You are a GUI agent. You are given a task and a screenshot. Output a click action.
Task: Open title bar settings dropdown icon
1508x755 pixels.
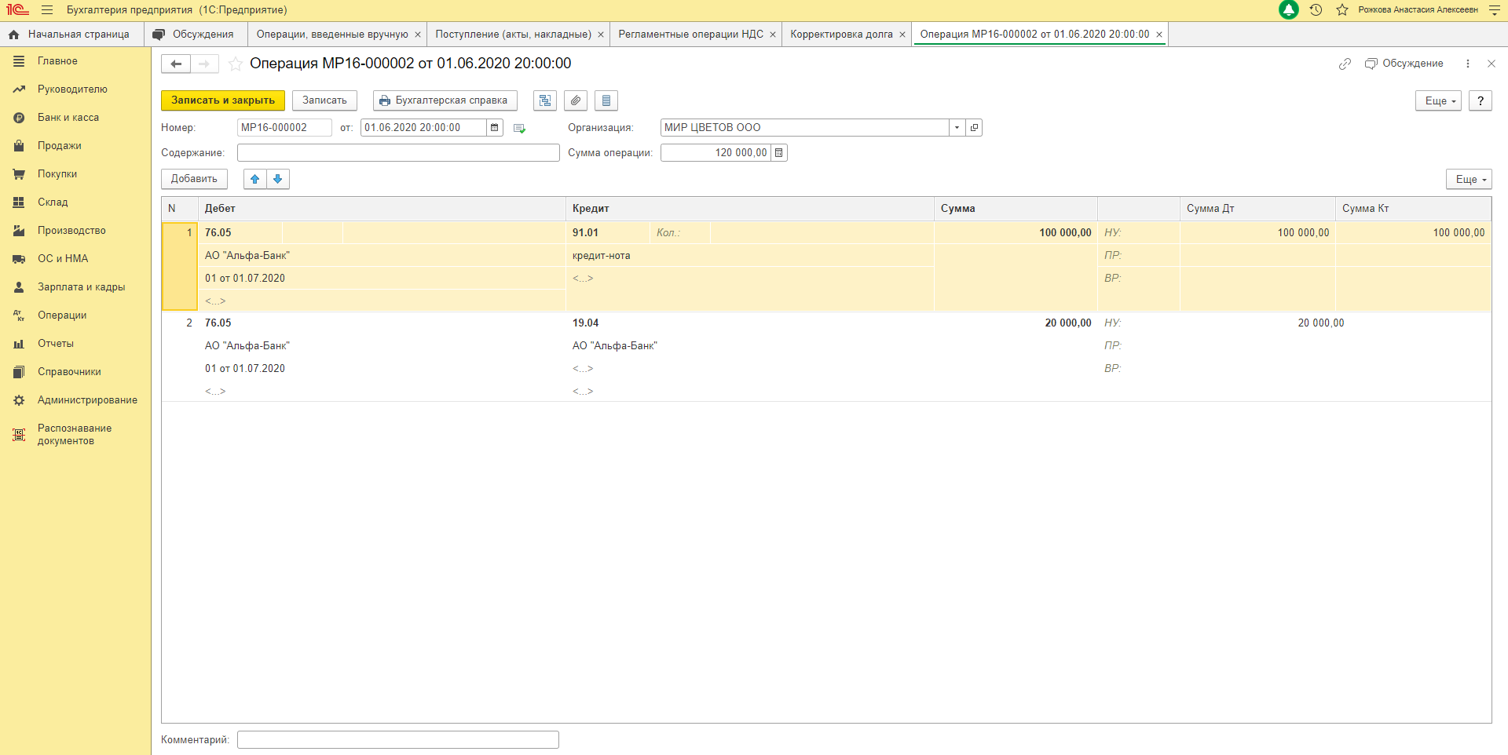(x=1494, y=10)
